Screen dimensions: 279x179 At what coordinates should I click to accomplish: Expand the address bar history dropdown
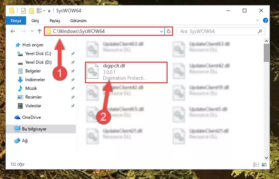coord(161,32)
